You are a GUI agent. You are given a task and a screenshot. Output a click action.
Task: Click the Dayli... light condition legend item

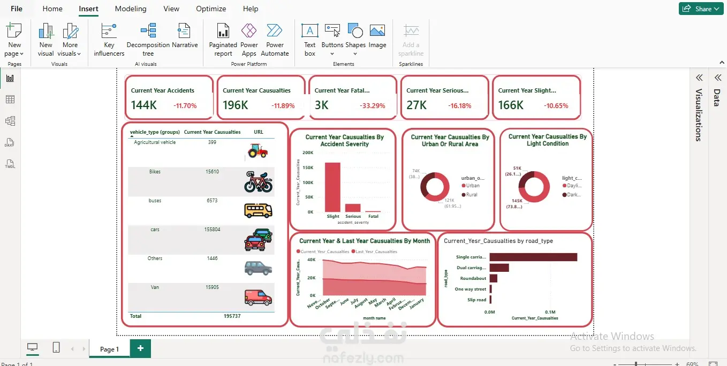(x=571, y=186)
